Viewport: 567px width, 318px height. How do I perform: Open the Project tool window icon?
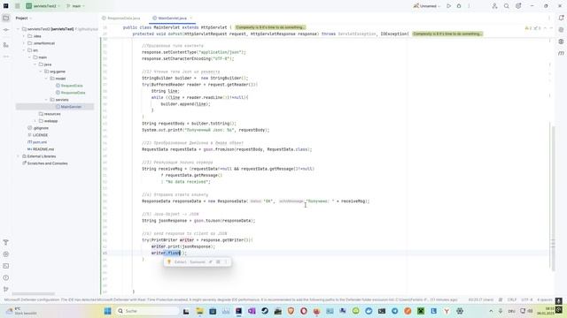click(x=6, y=18)
